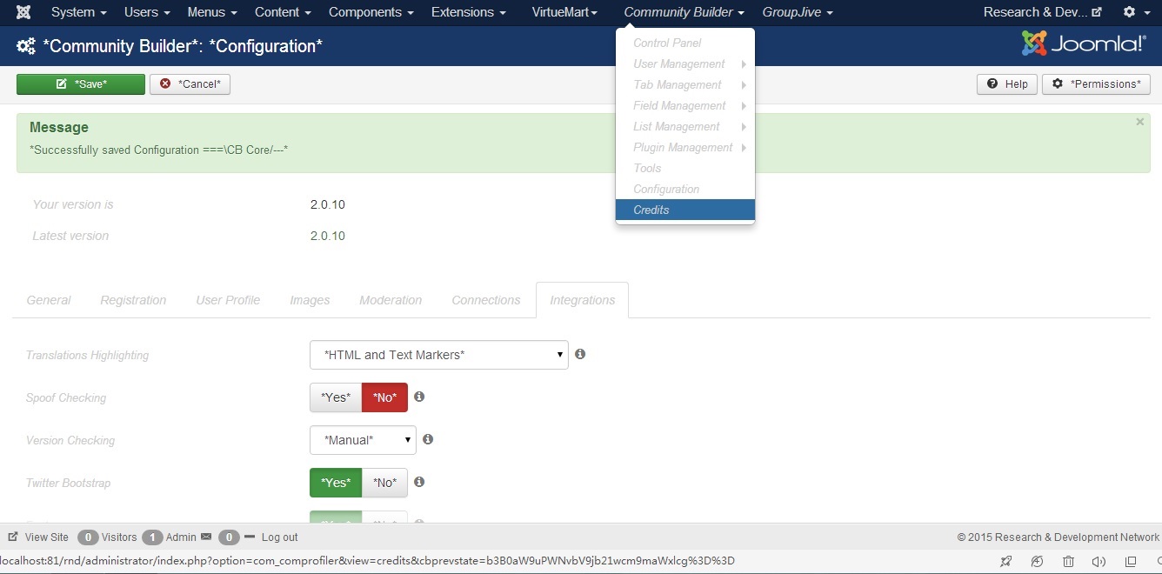Open the VirtueMart menu
Screen dimensions: 1162x574
tap(564, 12)
